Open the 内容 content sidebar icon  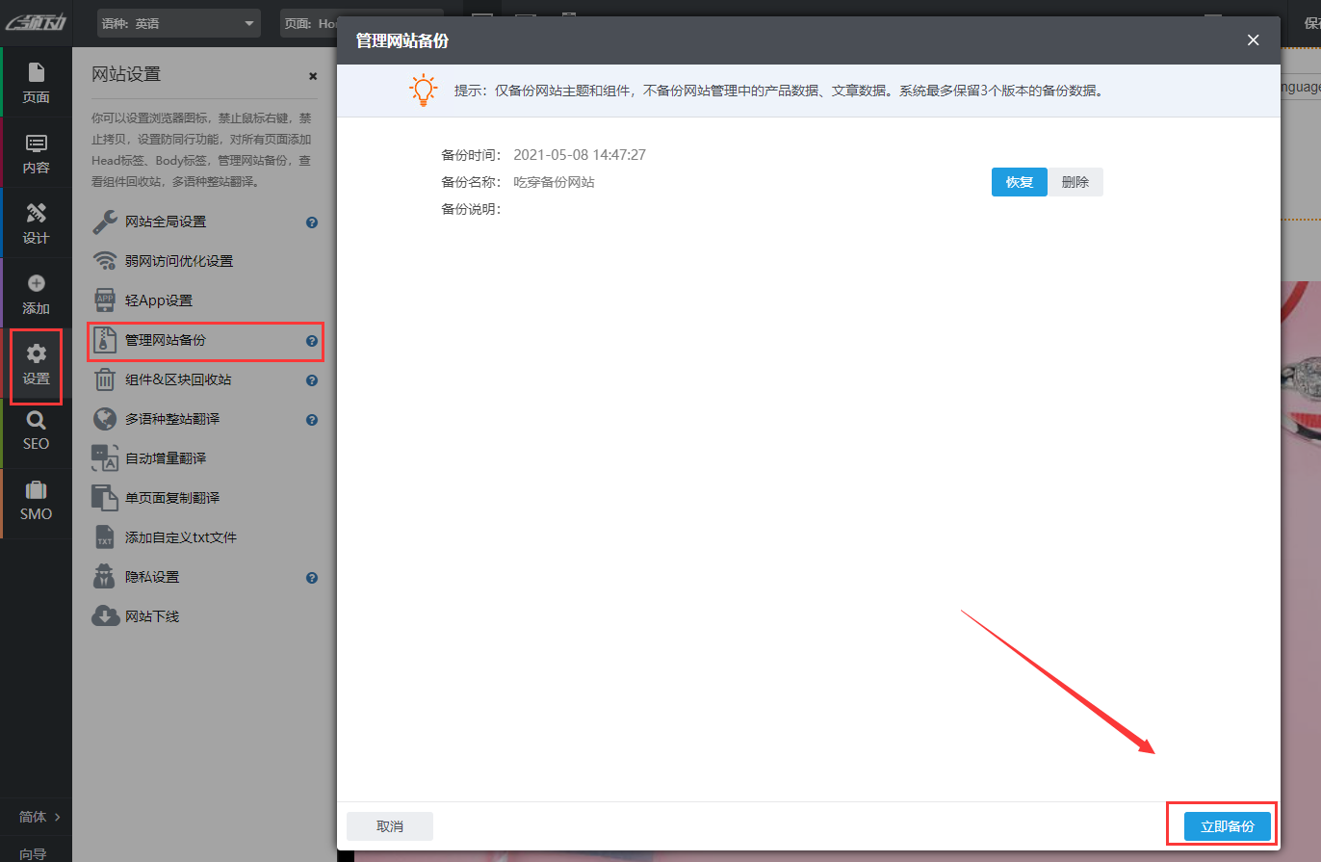click(x=36, y=153)
